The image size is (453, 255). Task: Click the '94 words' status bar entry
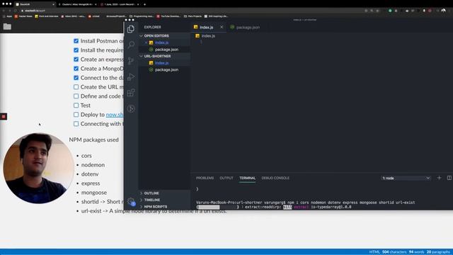click(417, 252)
